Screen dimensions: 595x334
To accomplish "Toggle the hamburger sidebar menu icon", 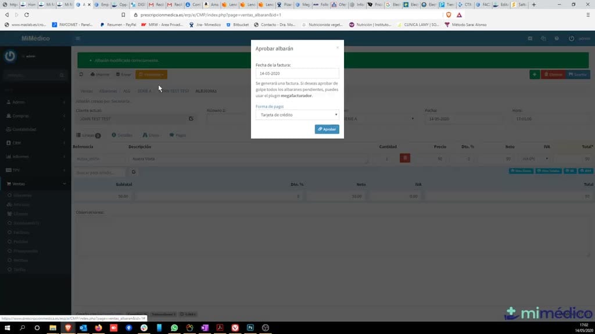I will 78,38.
